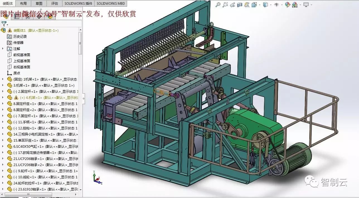Expand the 注解 annotations node
Image resolution: width=359 pixels, height=198 pixels.
(3, 49)
